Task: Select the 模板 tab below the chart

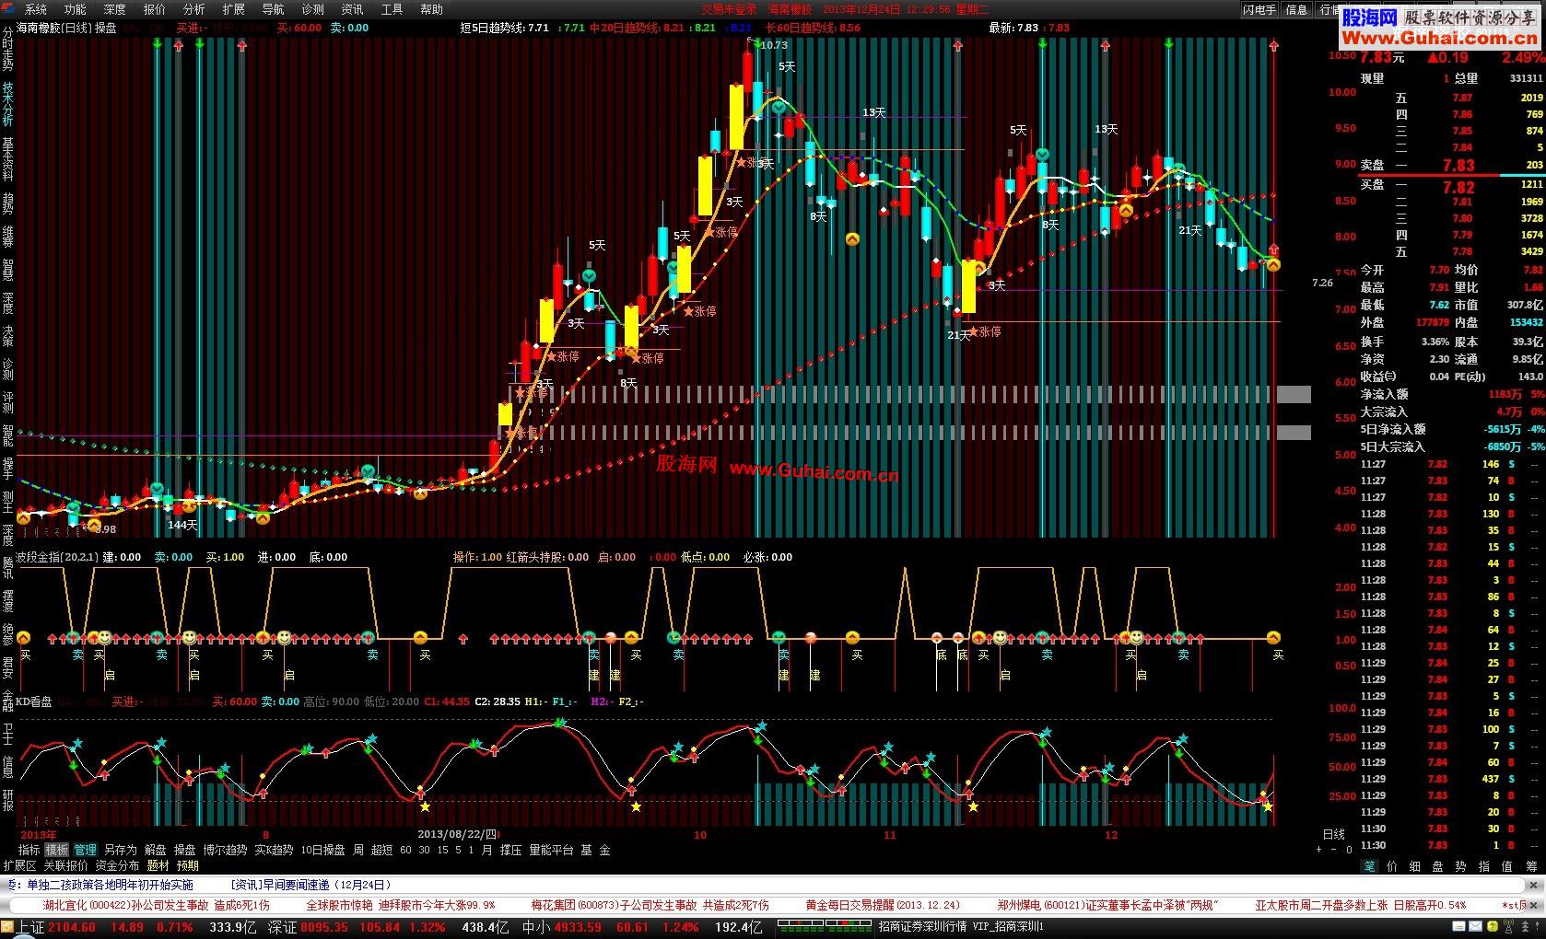Action: [57, 850]
